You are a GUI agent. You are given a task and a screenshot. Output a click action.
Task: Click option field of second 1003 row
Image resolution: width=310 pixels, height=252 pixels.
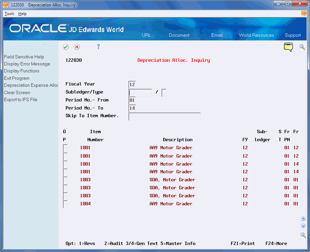pyautogui.click(x=65, y=188)
